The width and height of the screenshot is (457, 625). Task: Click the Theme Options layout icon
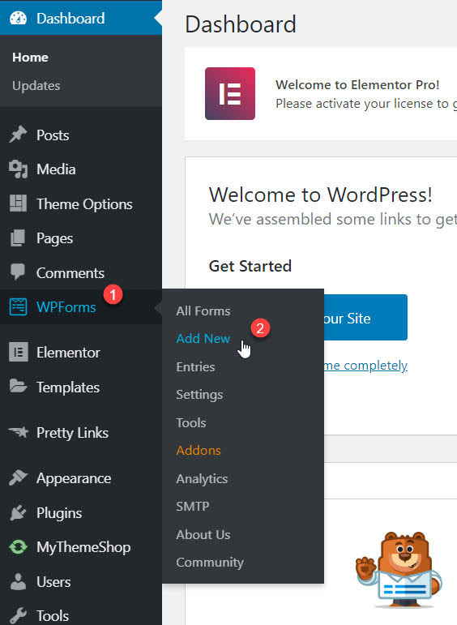tap(18, 203)
